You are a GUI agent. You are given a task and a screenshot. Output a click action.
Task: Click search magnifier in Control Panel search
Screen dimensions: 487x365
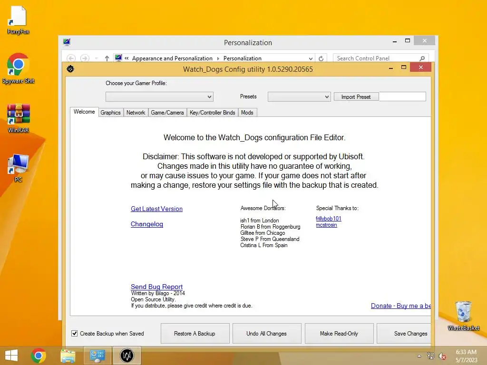[x=422, y=58]
